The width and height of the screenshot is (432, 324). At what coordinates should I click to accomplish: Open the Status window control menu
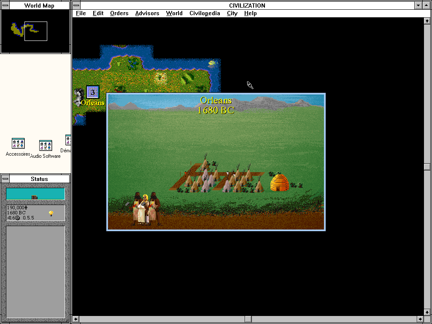[5, 179]
